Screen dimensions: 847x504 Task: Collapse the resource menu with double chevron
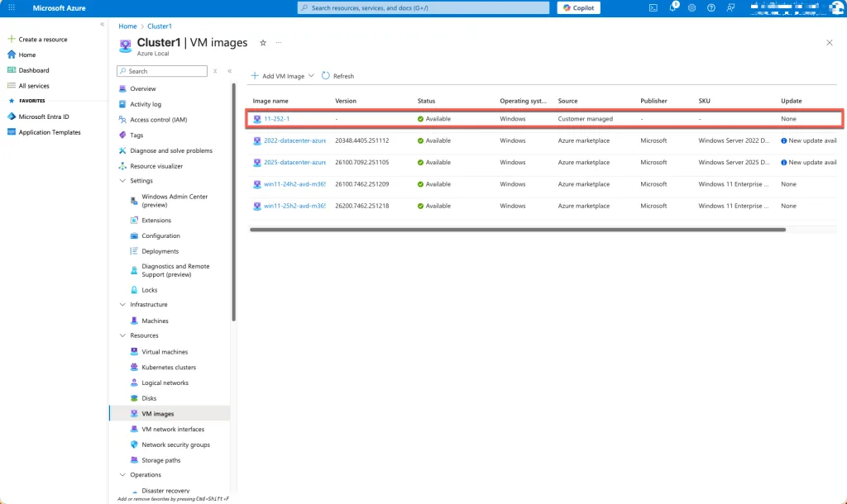pyautogui.click(x=229, y=71)
